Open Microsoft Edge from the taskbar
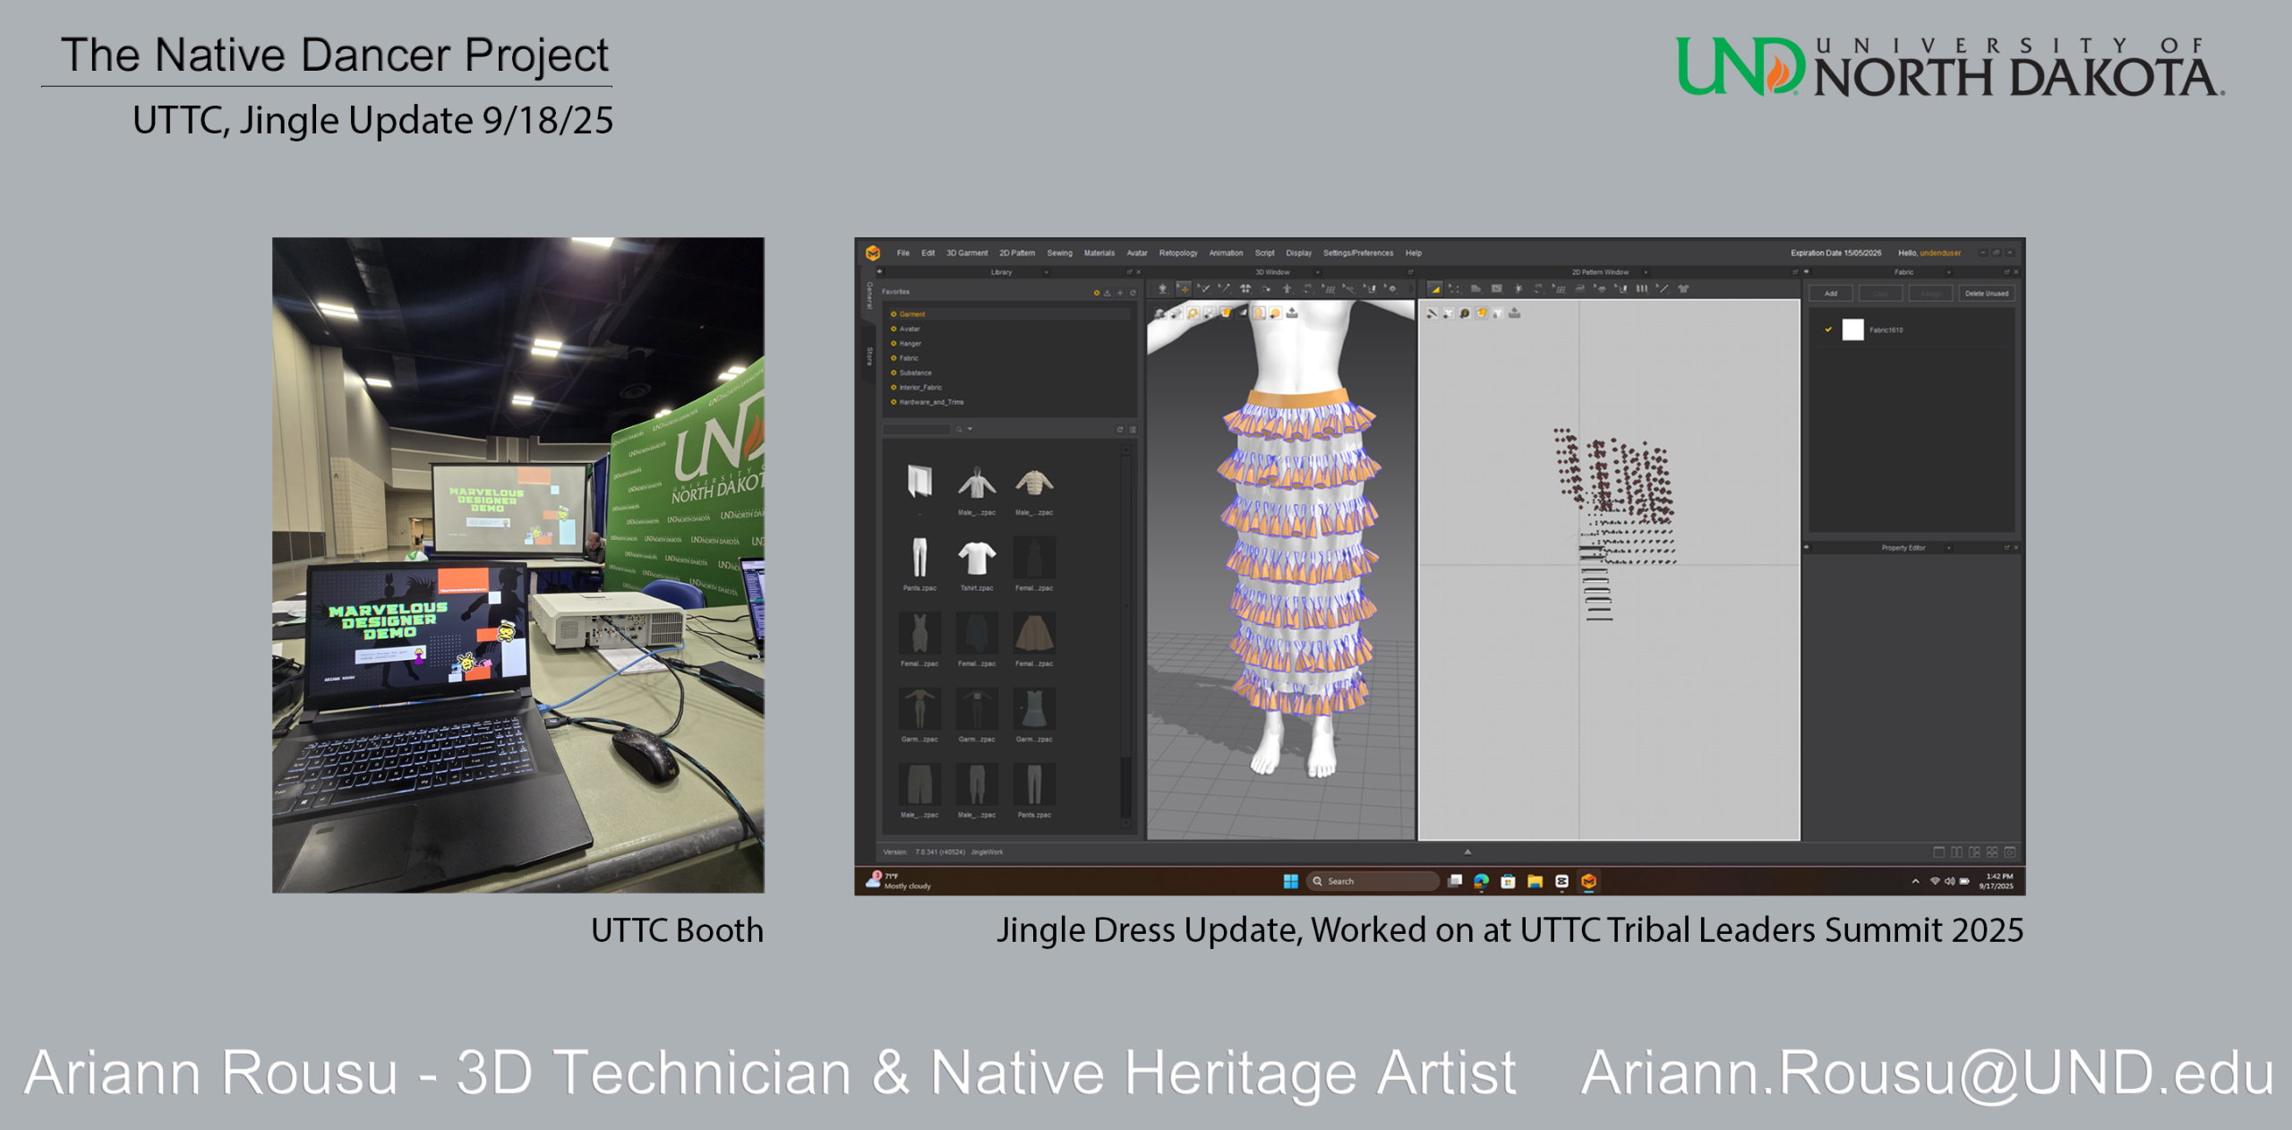2292x1130 pixels. (x=1481, y=881)
